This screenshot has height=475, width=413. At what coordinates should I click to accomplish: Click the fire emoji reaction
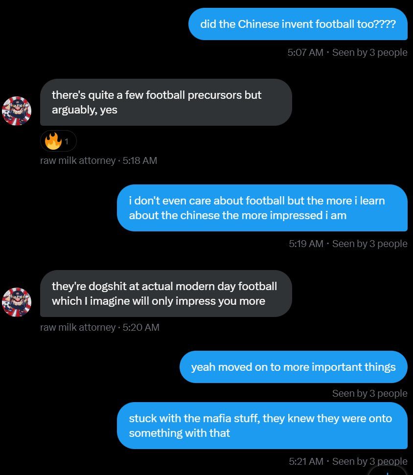pos(53,141)
